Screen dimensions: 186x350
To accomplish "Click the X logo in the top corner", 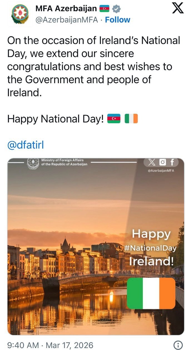I will [178, 8].
